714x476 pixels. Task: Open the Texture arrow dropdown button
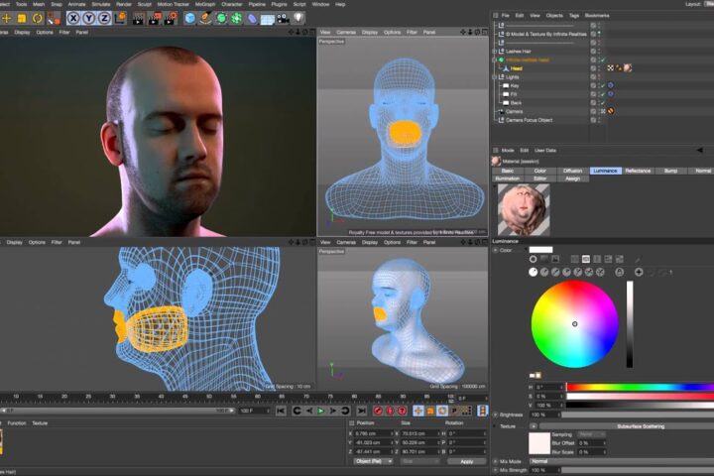[x=534, y=426]
